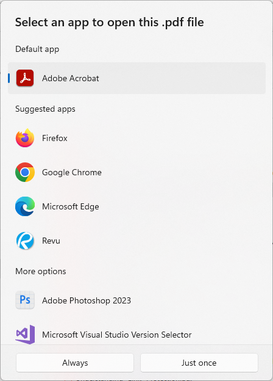
Task: Click the Revu app icon
Action: (x=25, y=241)
